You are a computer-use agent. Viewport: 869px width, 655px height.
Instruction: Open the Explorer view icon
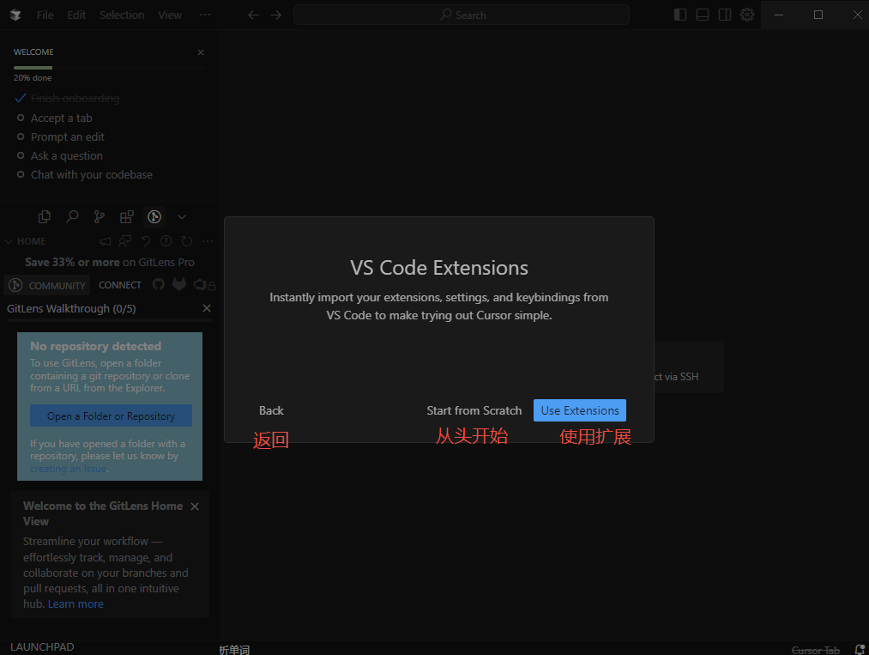(45, 217)
